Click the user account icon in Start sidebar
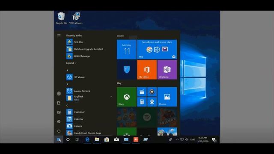The image size is (274, 154). pyautogui.click(x=59, y=94)
